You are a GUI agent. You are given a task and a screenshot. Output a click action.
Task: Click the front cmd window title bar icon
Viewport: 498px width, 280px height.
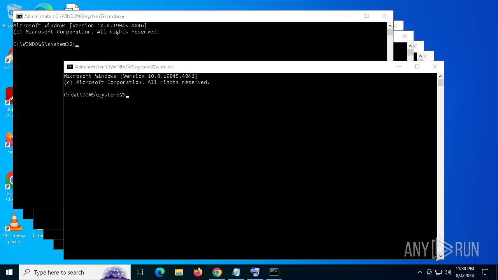pos(70,67)
